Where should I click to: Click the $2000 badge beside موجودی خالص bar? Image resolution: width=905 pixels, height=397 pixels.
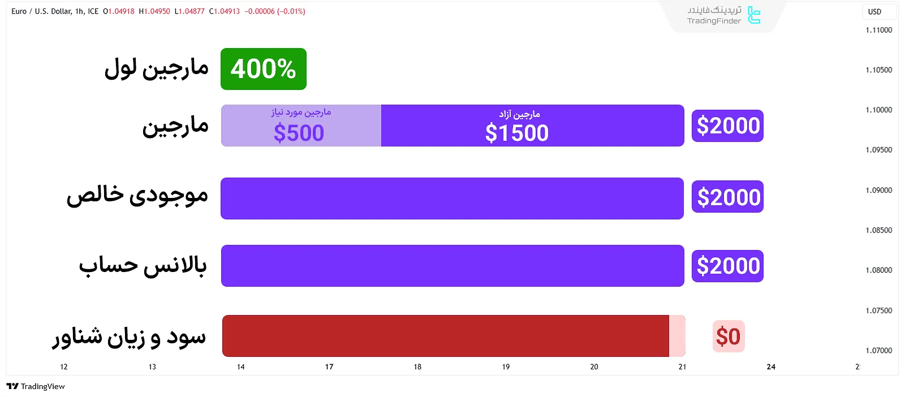727,197
